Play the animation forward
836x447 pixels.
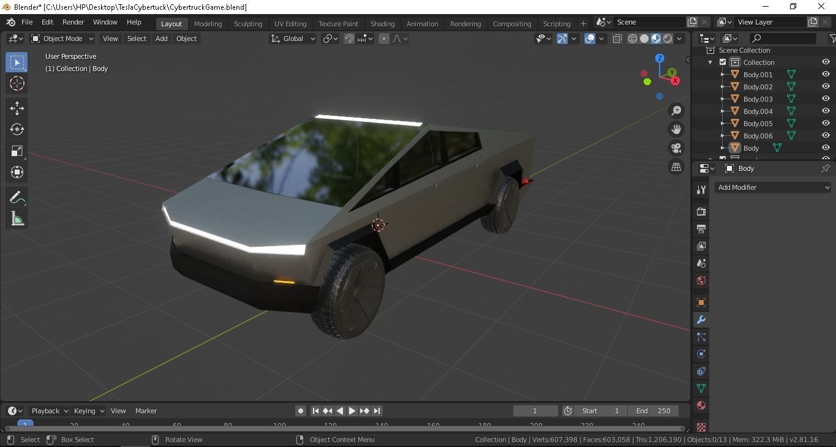coord(352,411)
